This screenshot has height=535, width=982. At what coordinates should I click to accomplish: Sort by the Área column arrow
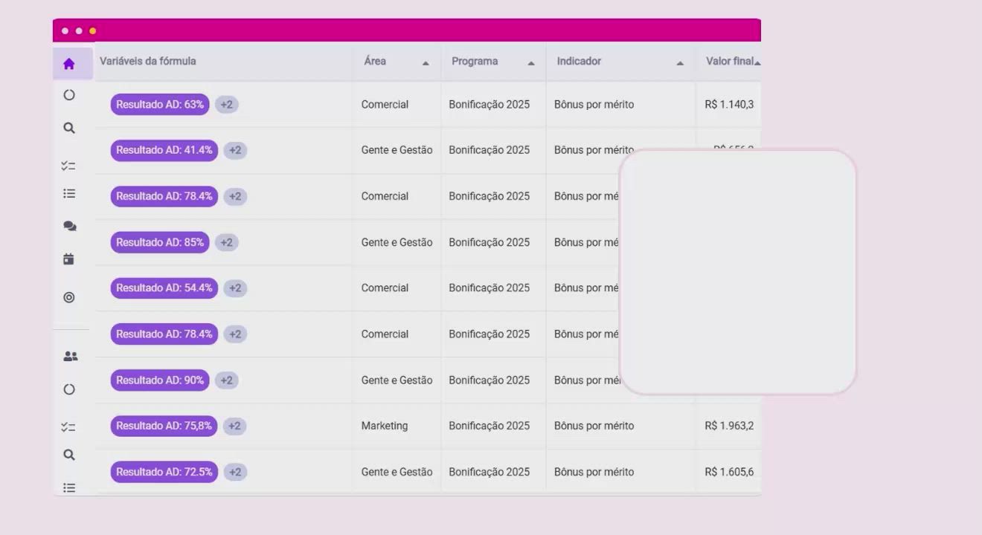426,63
